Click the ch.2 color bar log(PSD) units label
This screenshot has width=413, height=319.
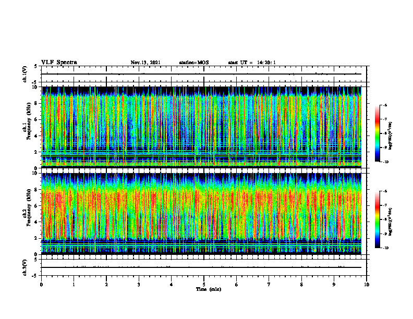pos(391,222)
